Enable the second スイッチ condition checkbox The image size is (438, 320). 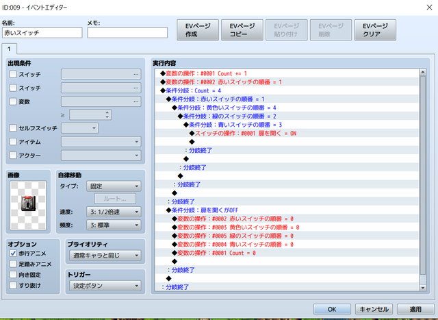pyautogui.click(x=13, y=88)
